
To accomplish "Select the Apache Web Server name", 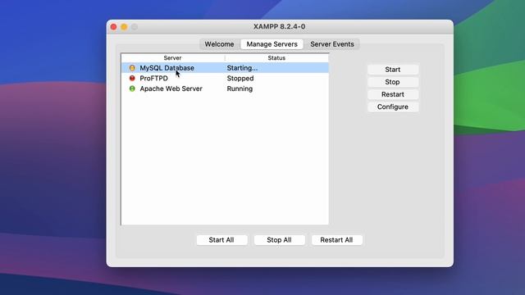I will tap(171, 88).
